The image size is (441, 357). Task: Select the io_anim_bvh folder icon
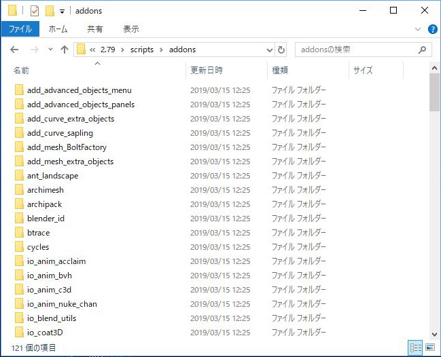coord(19,276)
